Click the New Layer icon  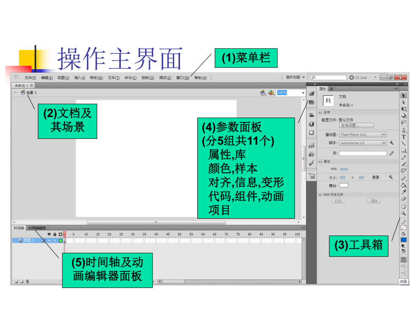tap(16, 282)
